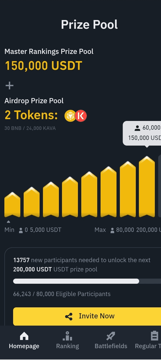Click the small triangle marker above Min
Image resolution: width=161 pixels, height=360 pixels.
(x=8, y=222)
